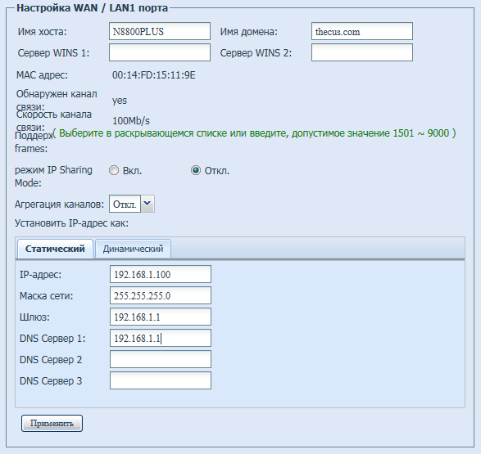The width and height of the screenshot is (481, 454).
Task: Click the Шлюз input field
Action: [161, 317]
